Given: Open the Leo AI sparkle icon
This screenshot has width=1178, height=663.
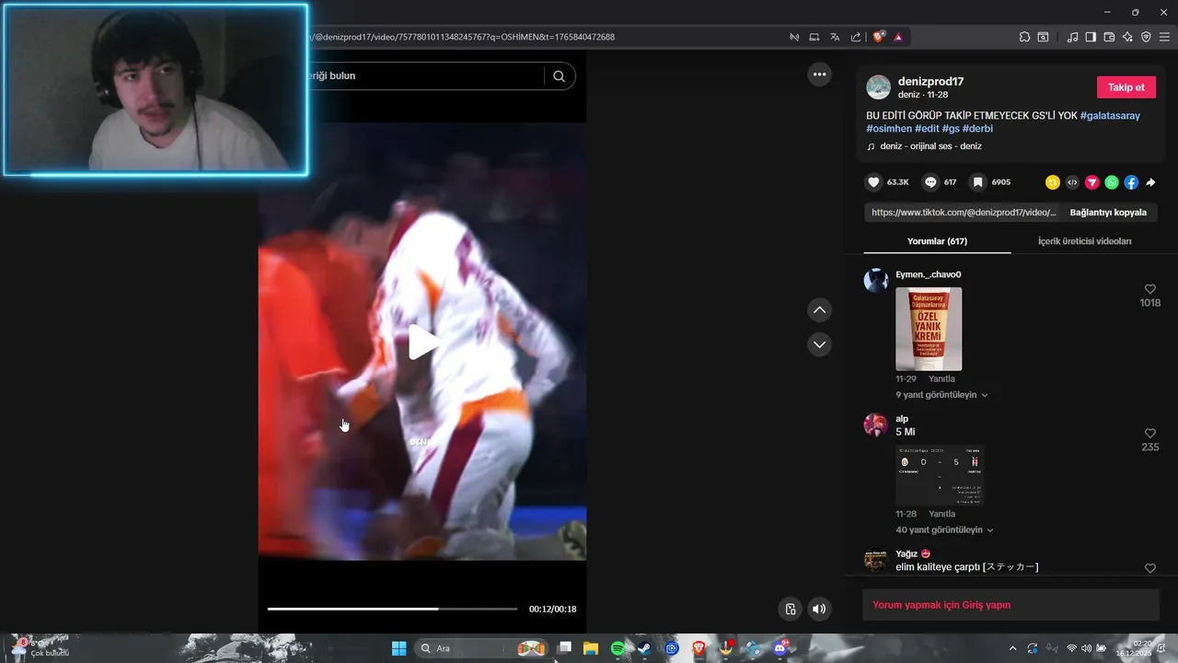Looking at the screenshot, I should click(1127, 37).
